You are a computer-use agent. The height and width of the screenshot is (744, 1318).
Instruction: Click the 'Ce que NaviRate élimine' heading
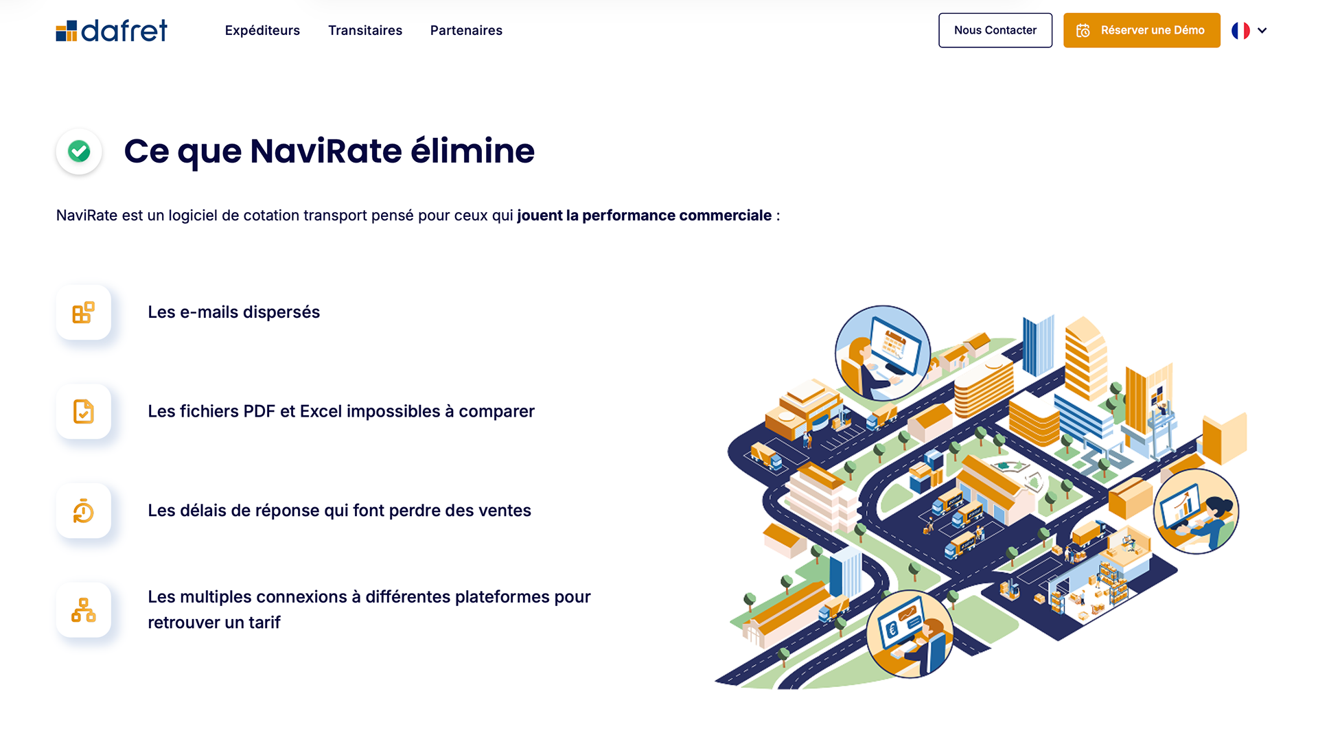pyautogui.click(x=329, y=151)
